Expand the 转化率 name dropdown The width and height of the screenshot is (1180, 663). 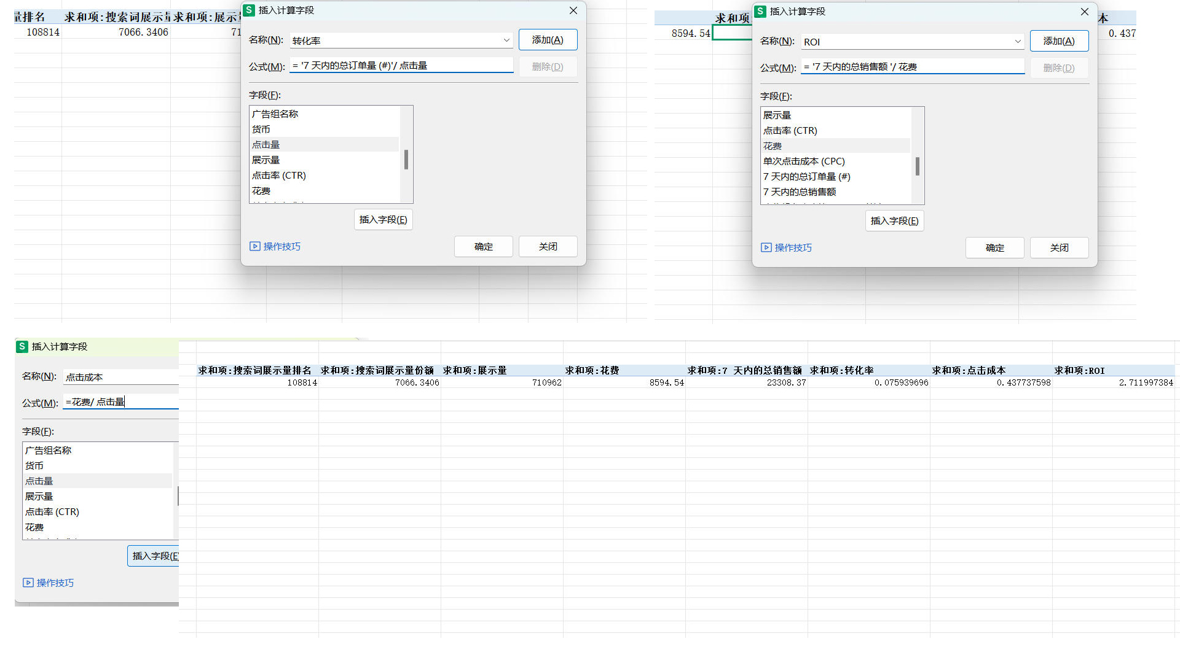point(506,41)
